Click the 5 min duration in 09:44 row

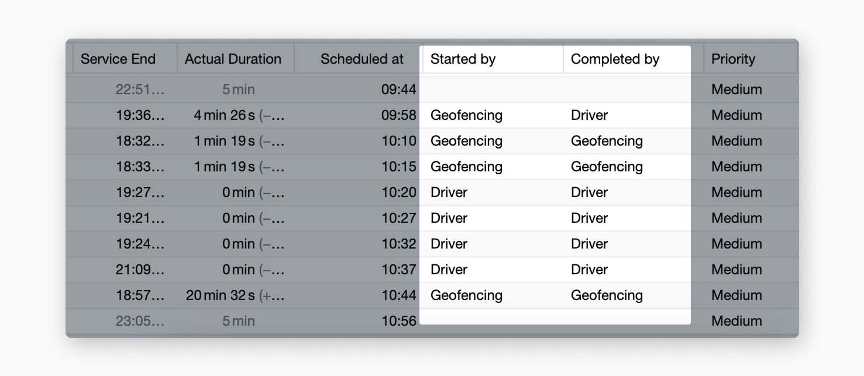point(238,89)
